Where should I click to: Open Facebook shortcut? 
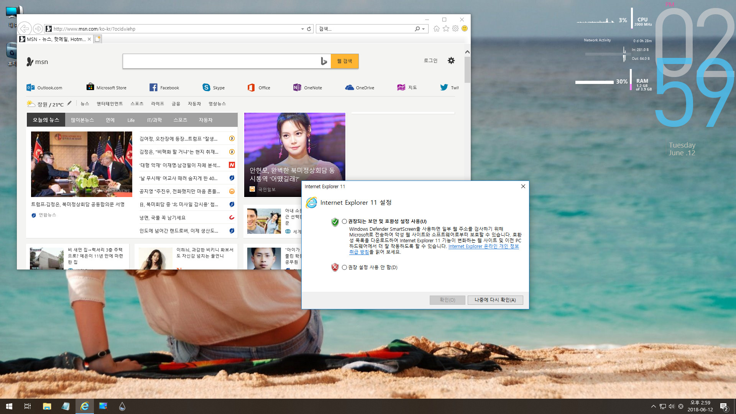coord(164,87)
